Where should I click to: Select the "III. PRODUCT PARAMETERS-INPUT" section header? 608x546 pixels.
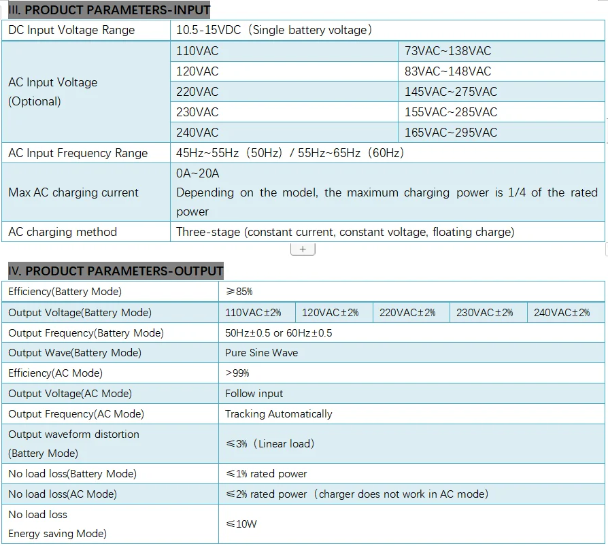click(105, 10)
